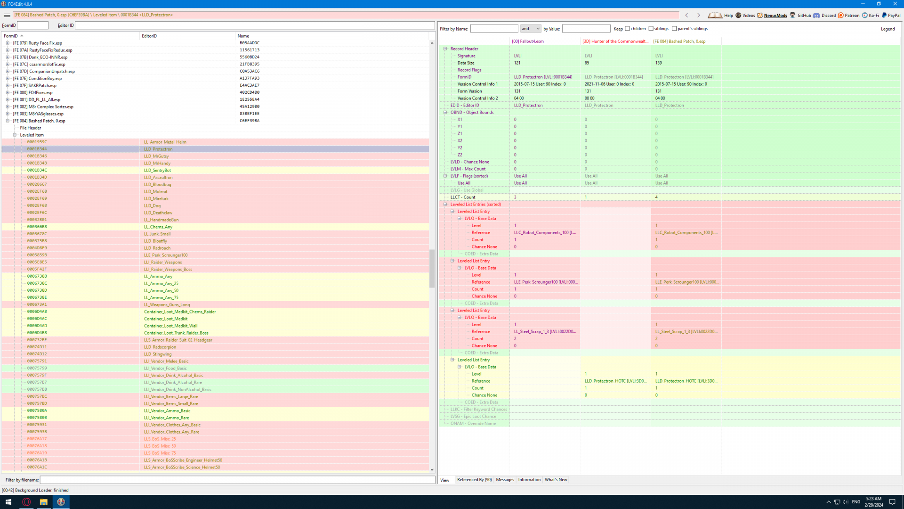Image resolution: width=904 pixels, height=509 pixels.
Task: Click the Help book icon
Action: tap(715, 15)
